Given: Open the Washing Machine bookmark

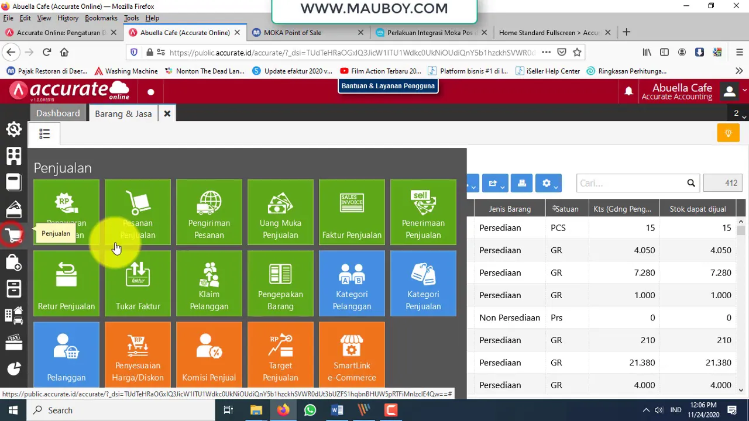Looking at the screenshot, I should 125,71.
